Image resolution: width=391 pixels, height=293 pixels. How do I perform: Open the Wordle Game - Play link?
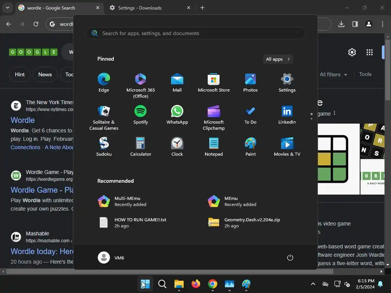point(42,190)
